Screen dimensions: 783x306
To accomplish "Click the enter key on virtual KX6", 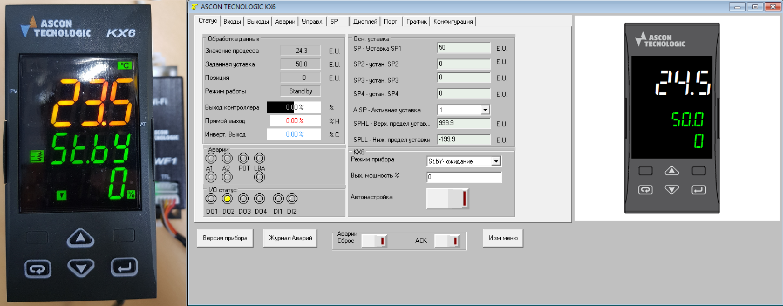I will pyautogui.click(x=699, y=189).
